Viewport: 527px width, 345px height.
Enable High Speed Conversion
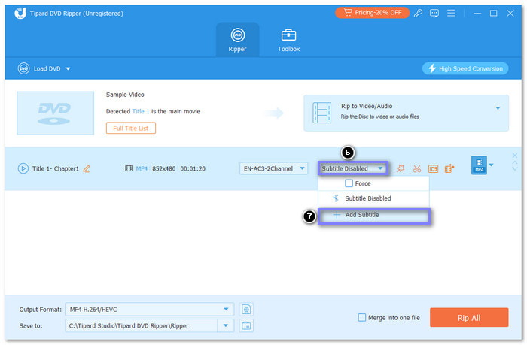click(465, 68)
